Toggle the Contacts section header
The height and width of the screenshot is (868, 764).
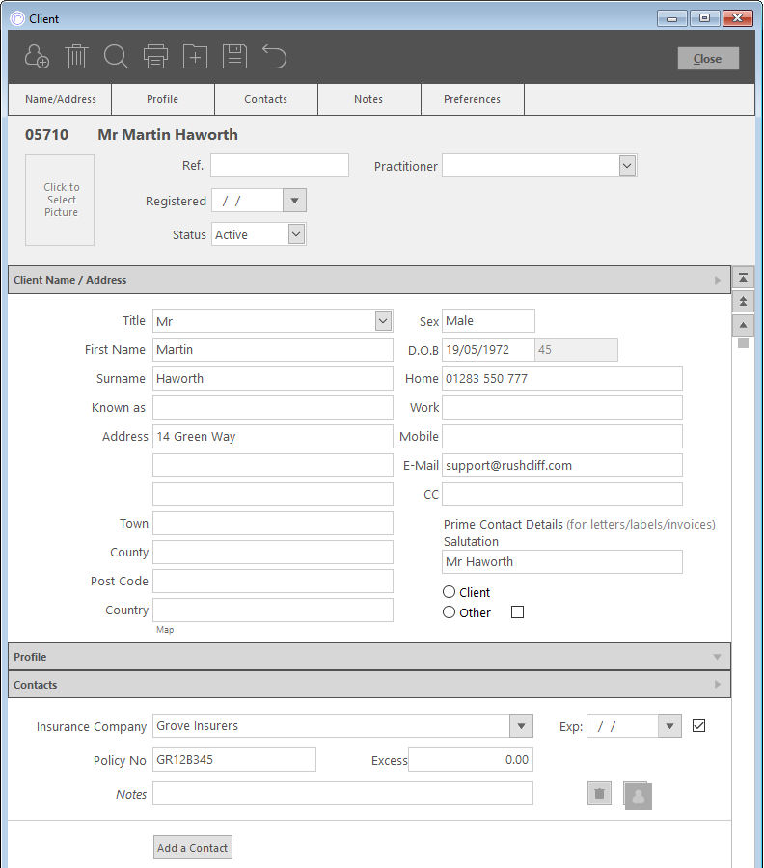coord(369,684)
